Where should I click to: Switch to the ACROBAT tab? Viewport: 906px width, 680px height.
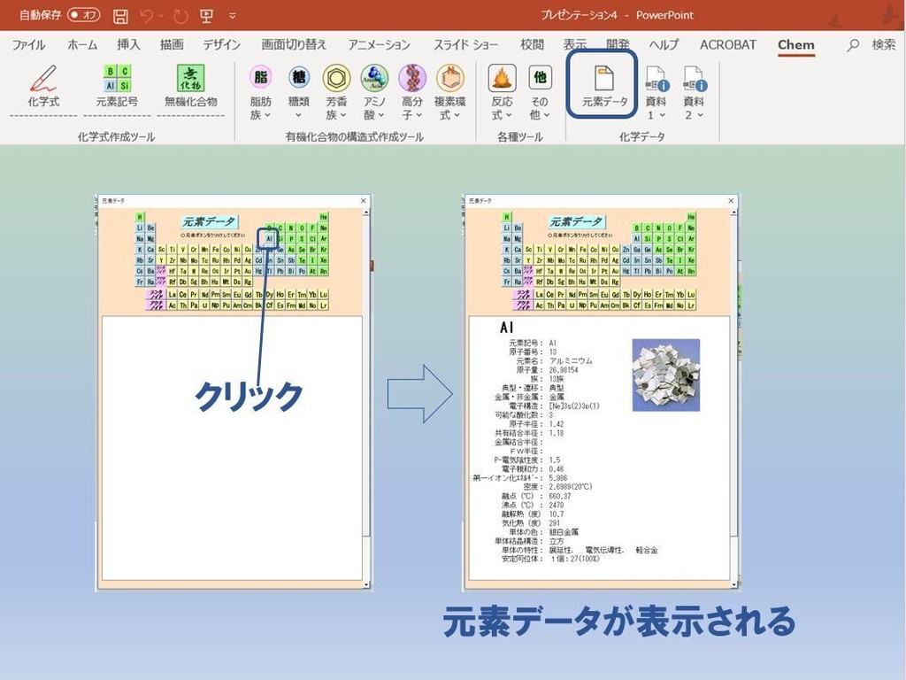click(x=727, y=44)
